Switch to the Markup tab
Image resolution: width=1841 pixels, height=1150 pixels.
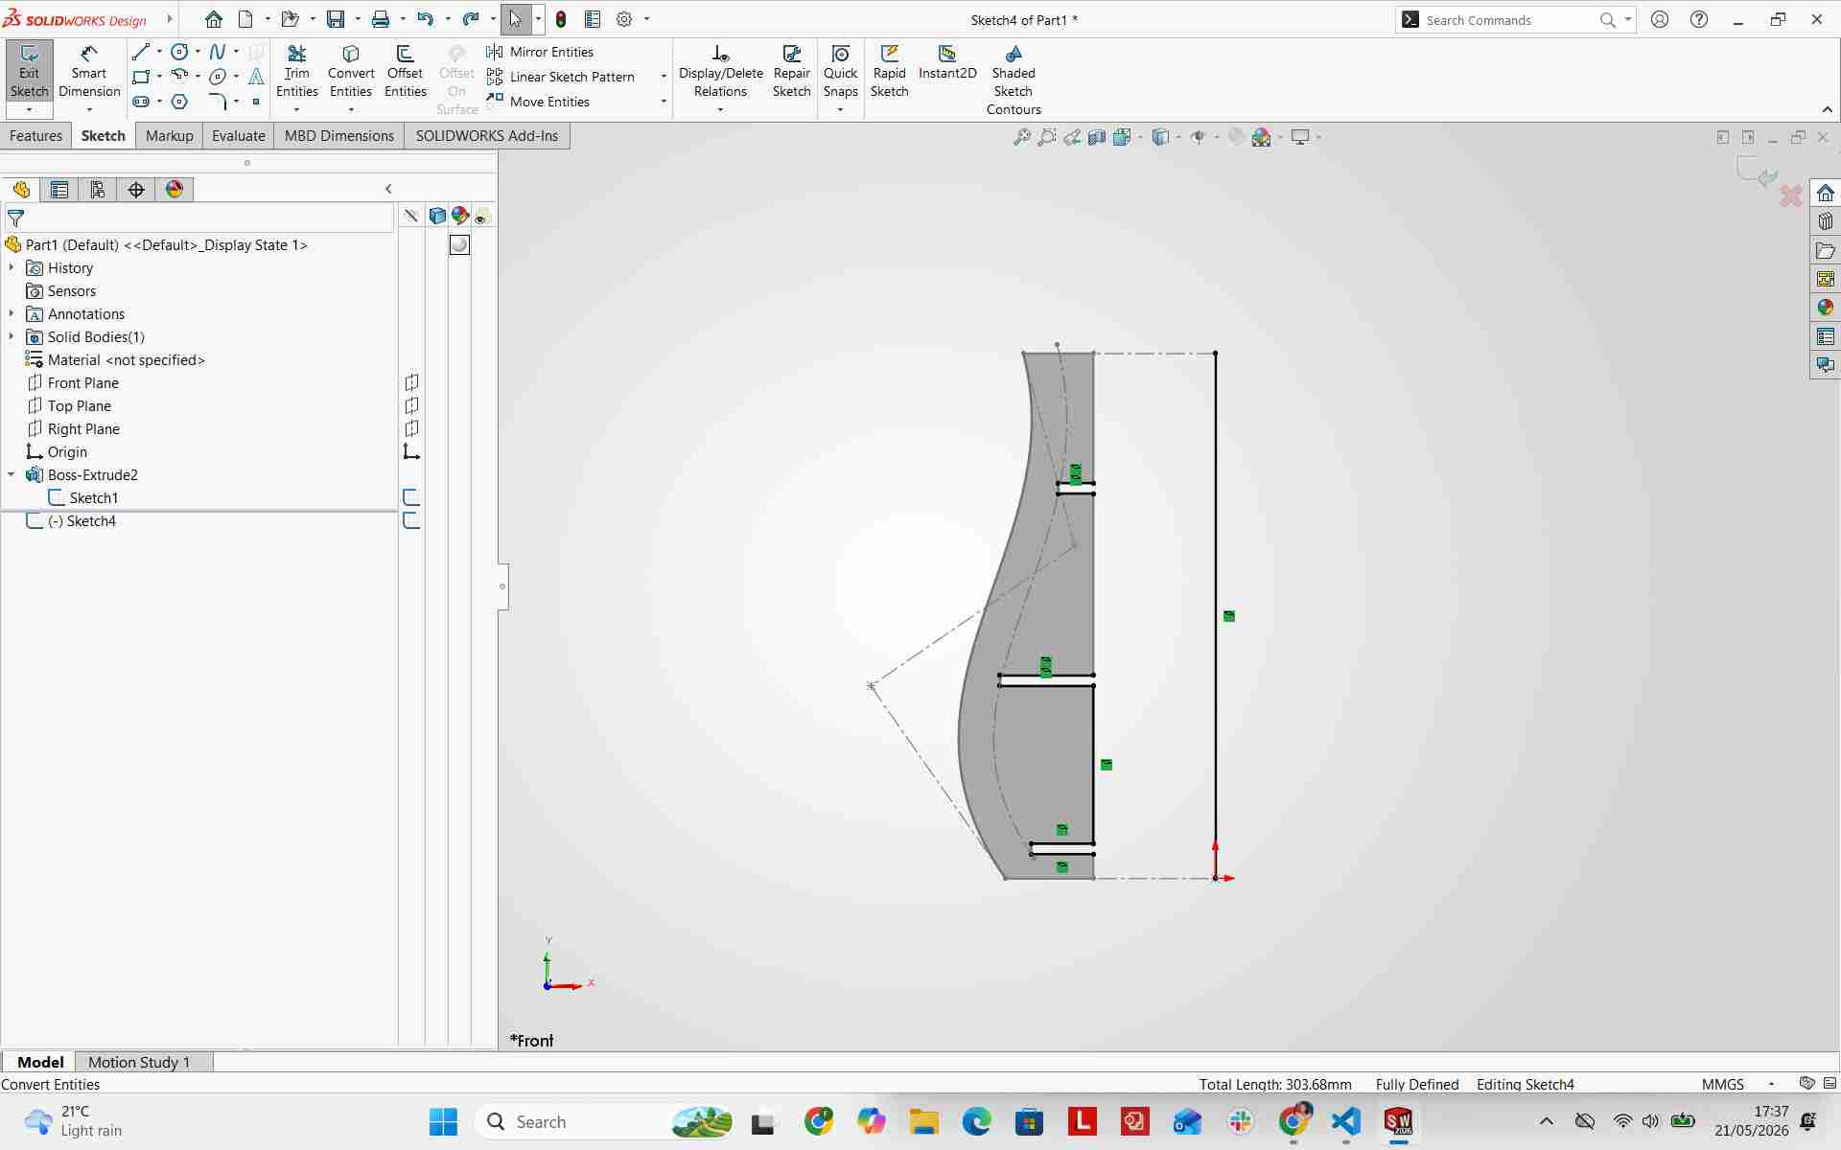(170, 136)
